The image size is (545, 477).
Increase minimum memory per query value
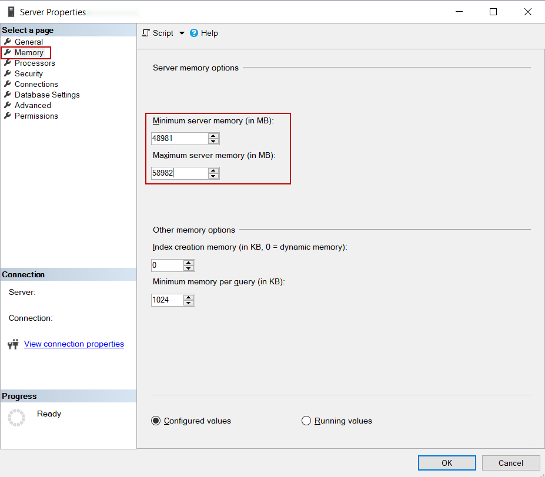(x=189, y=298)
